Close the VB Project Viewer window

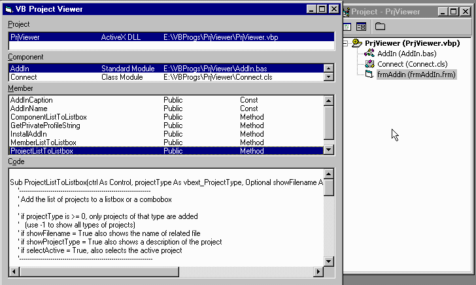pyautogui.click(x=334, y=9)
